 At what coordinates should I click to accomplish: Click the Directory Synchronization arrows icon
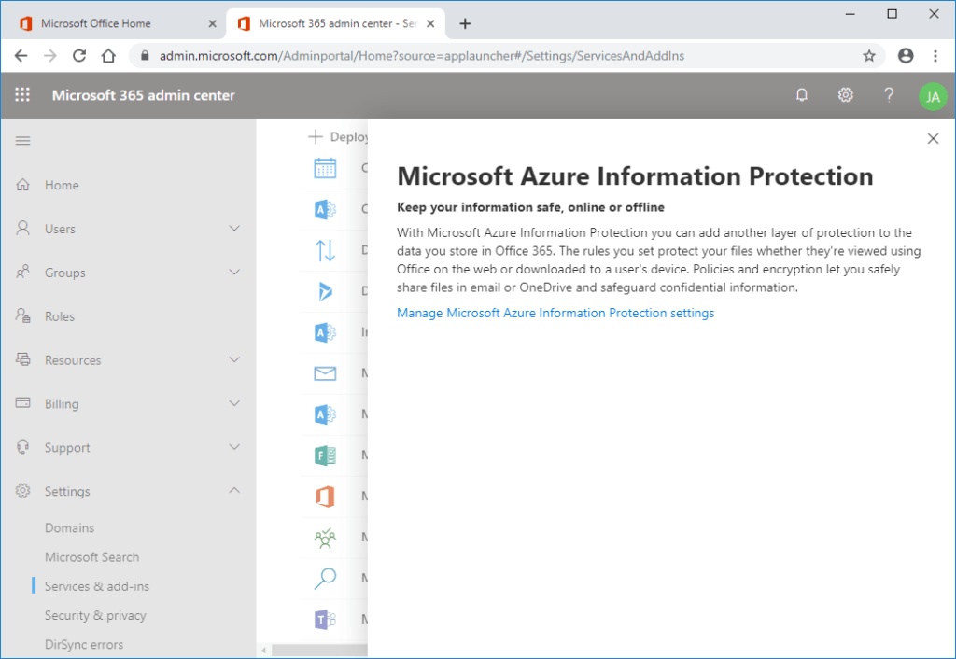pyautogui.click(x=324, y=250)
